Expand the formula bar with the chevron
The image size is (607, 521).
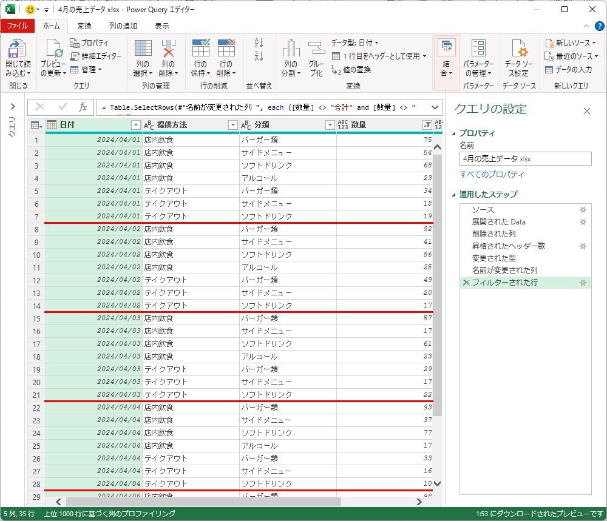point(435,107)
